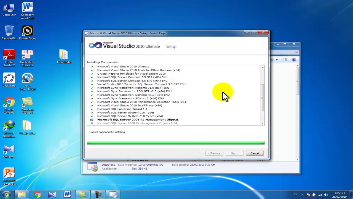Open the Action Center flag tray icon

pyautogui.click(x=308, y=195)
